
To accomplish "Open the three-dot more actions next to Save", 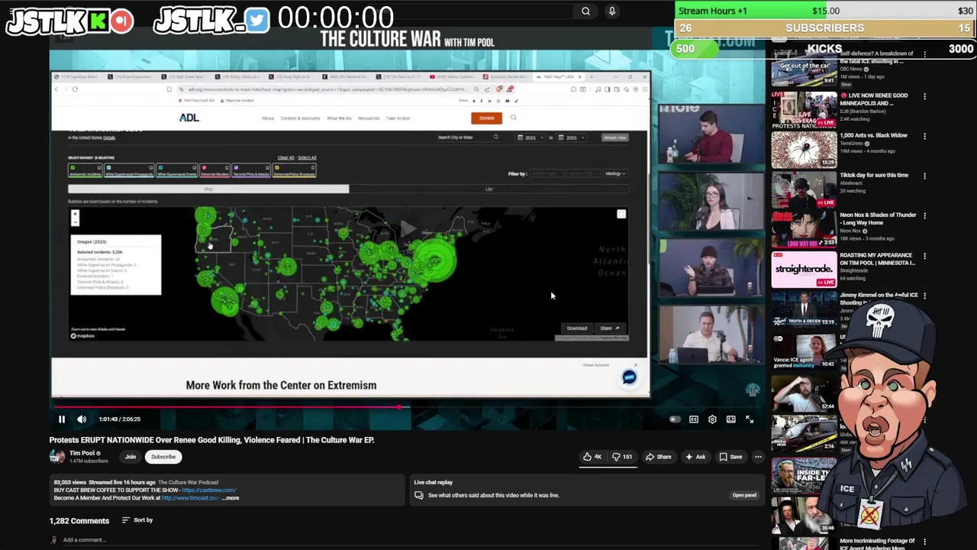I will pyautogui.click(x=758, y=457).
